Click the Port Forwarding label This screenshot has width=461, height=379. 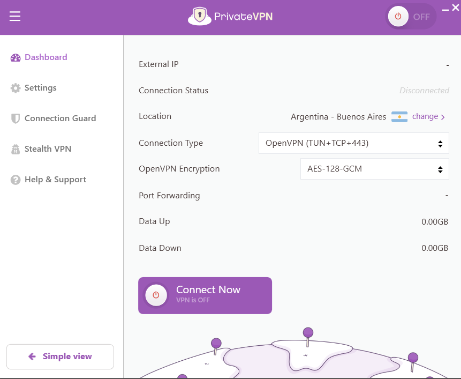click(x=169, y=196)
